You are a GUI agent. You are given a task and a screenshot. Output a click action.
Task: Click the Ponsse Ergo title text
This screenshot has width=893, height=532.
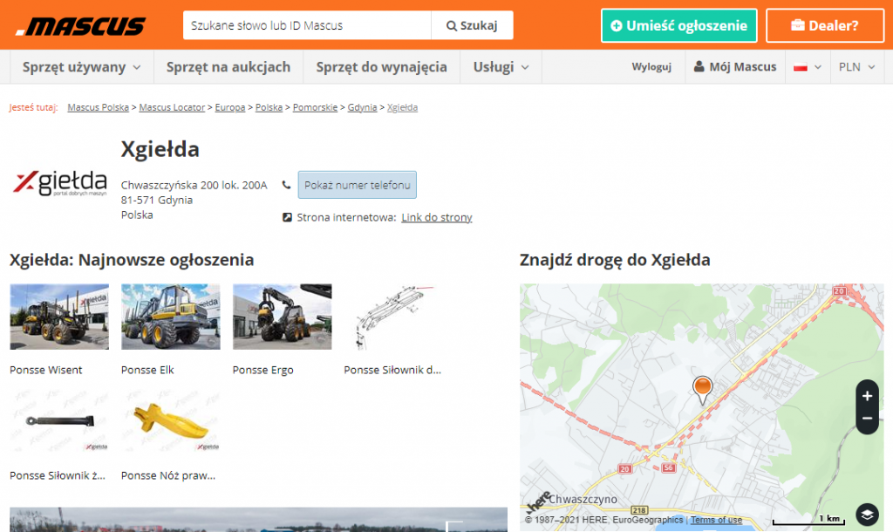(x=262, y=370)
